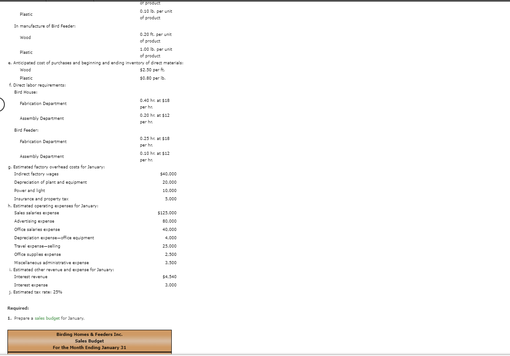Select the 'Required:' heading
Viewport: 510px width, 356px height.
pyautogui.click(x=18, y=308)
